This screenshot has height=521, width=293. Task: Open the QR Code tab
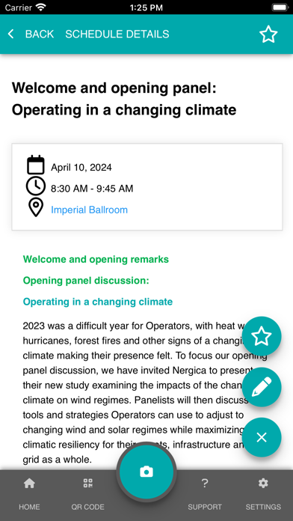tap(88, 494)
